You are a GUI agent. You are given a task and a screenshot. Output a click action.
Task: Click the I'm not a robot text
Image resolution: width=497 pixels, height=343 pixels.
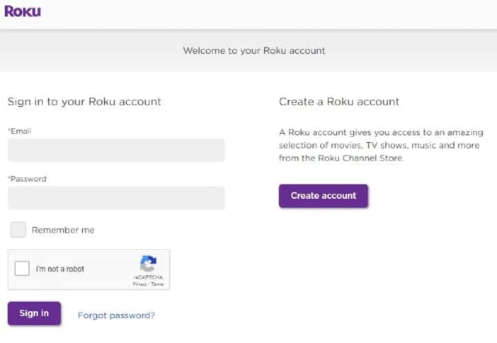click(60, 269)
